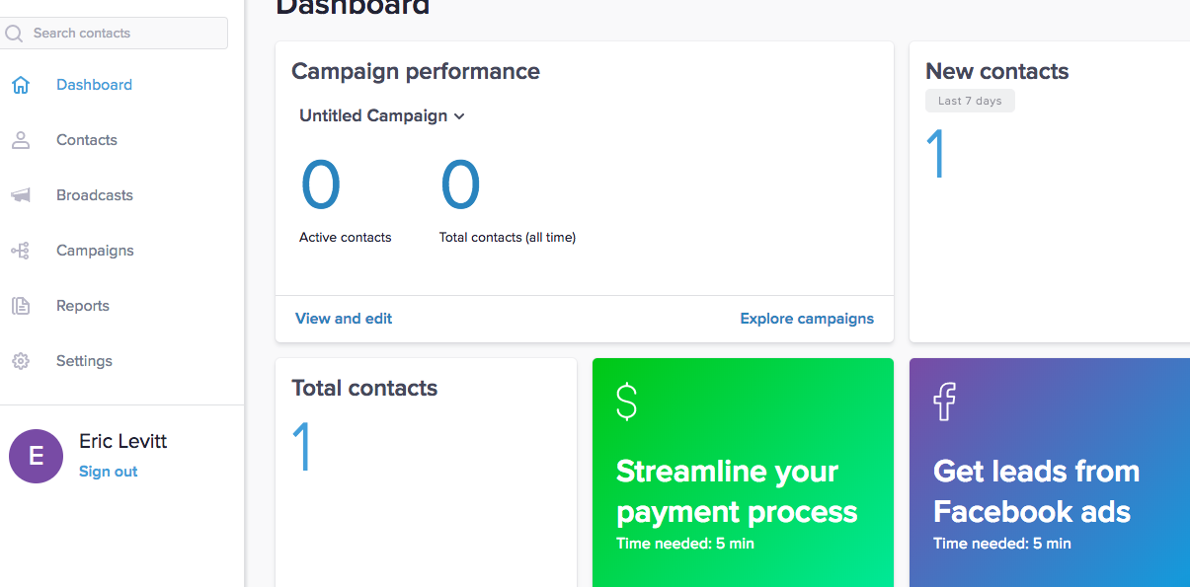The image size is (1190, 587).
Task: Click Time needed: 5 min on green card
Action: coord(685,544)
